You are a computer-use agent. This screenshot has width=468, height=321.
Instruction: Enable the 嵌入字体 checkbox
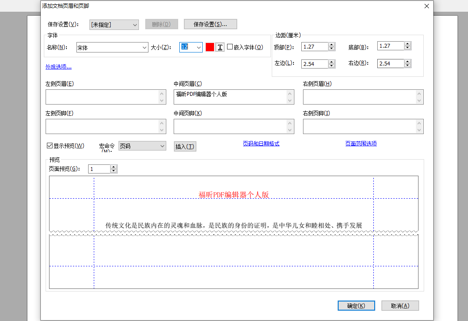(x=229, y=47)
